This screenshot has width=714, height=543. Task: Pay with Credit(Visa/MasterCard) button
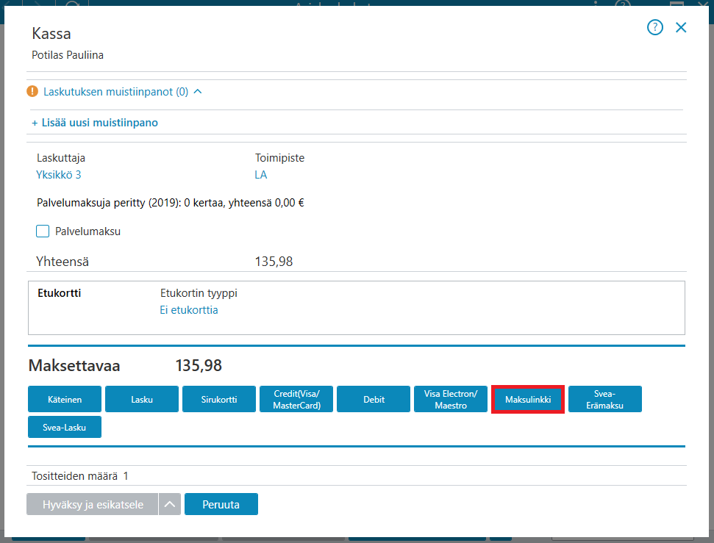pyautogui.click(x=296, y=399)
